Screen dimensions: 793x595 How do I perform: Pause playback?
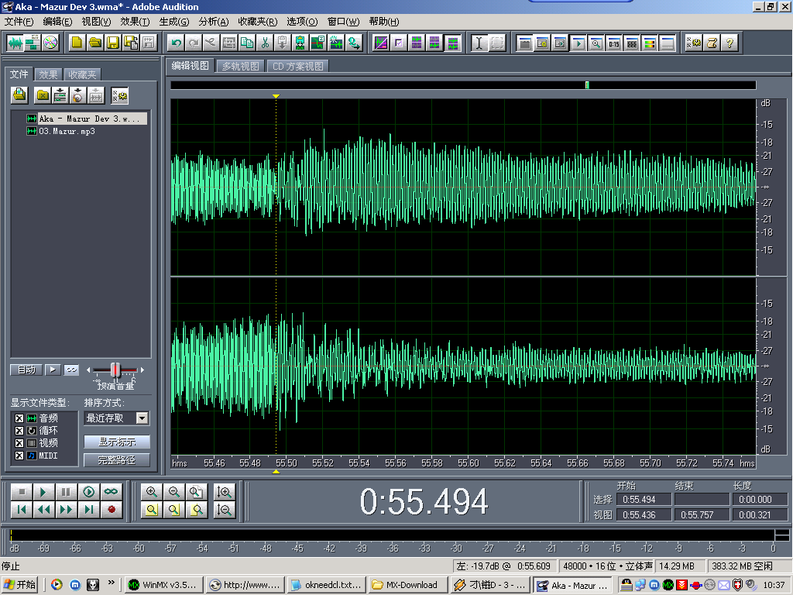(67, 492)
